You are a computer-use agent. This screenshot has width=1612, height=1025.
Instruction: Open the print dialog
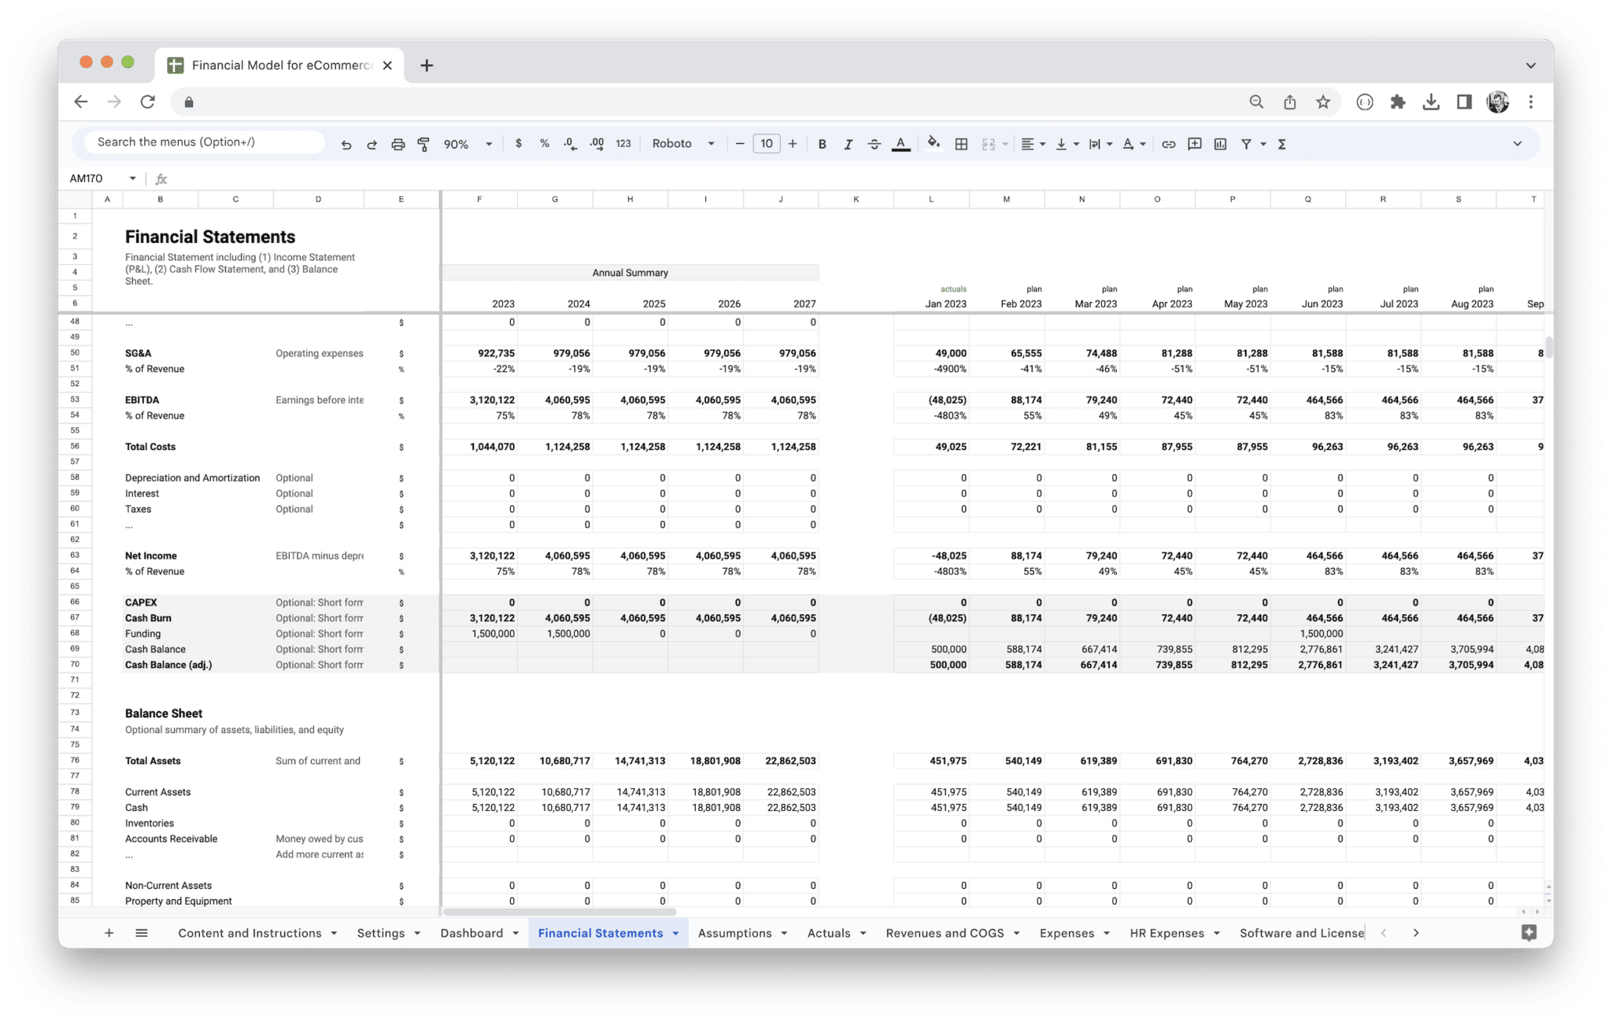[x=398, y=143]
